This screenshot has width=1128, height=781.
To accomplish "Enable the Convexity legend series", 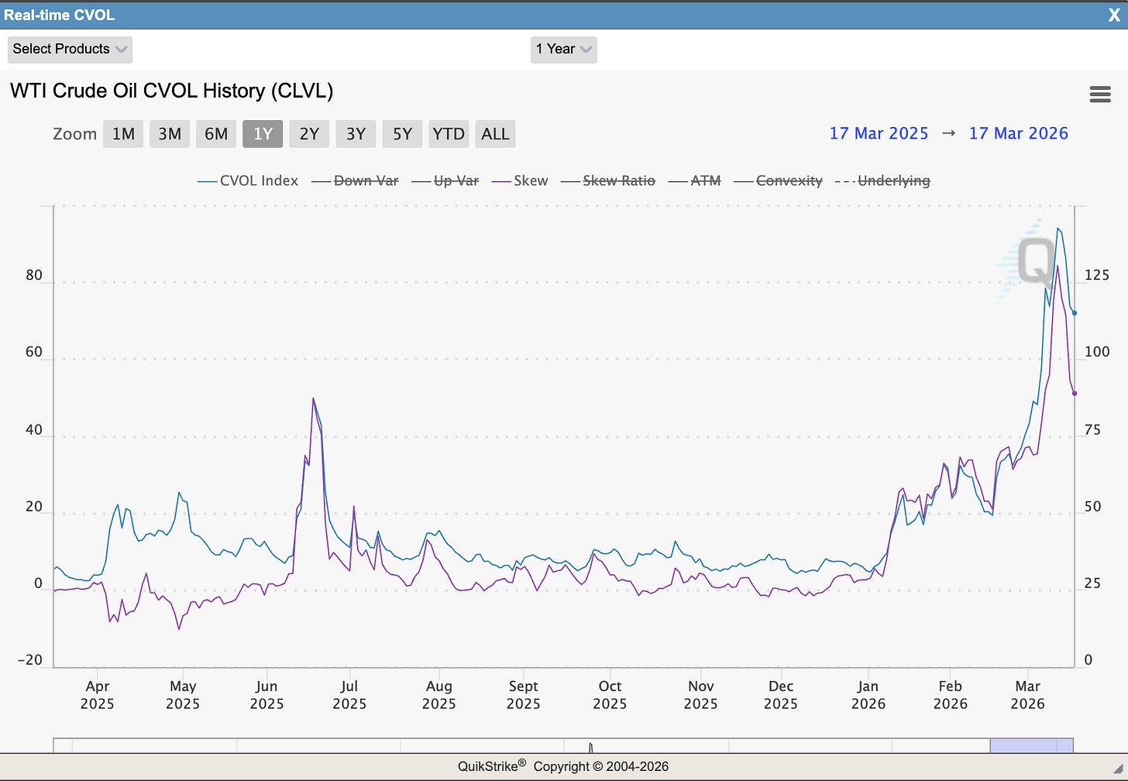I will click(x=779, y=181).
